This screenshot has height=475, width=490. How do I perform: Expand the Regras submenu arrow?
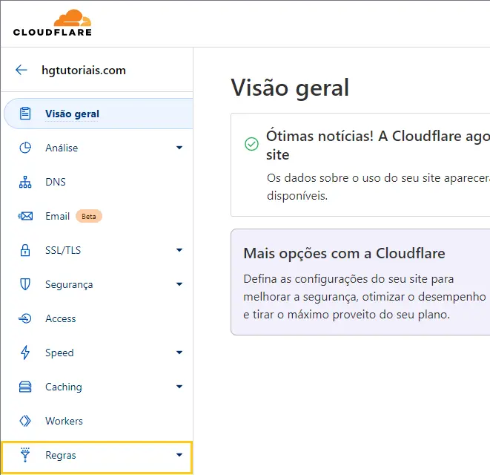[x=179, y=455]
